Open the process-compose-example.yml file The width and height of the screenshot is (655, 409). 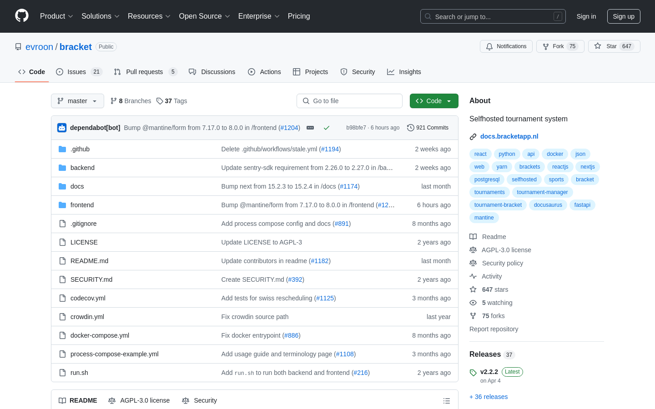pos(115,354)
